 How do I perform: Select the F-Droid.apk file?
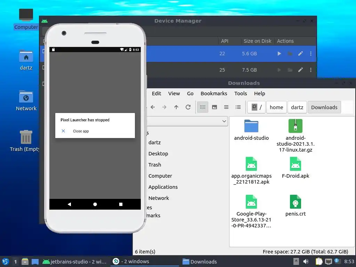point(296,168)
